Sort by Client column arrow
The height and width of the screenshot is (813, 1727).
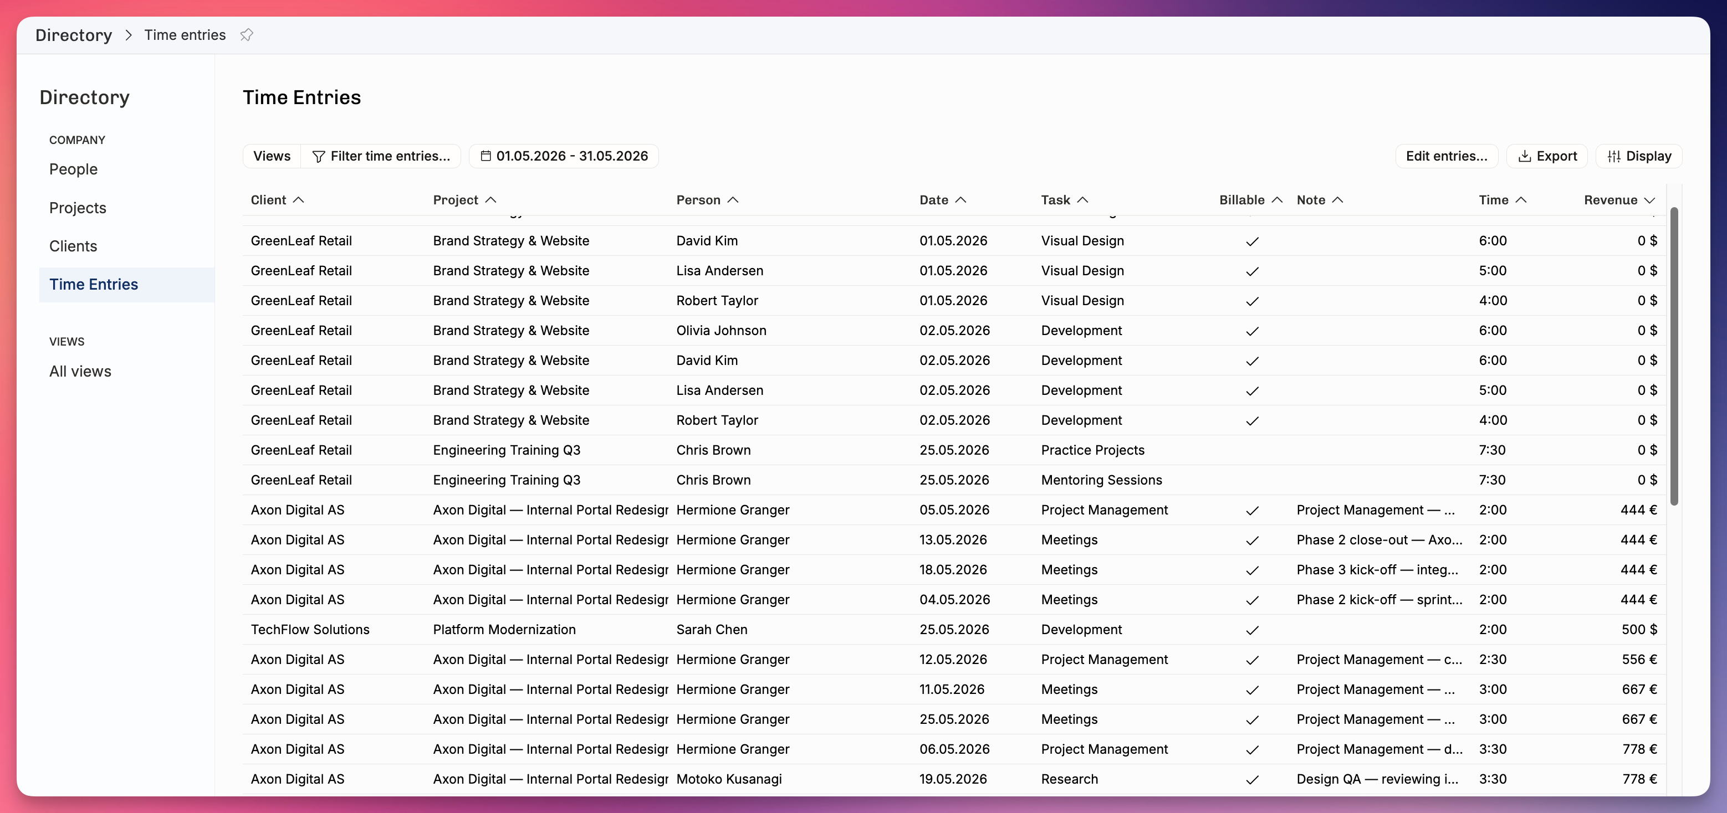point(298,199)
